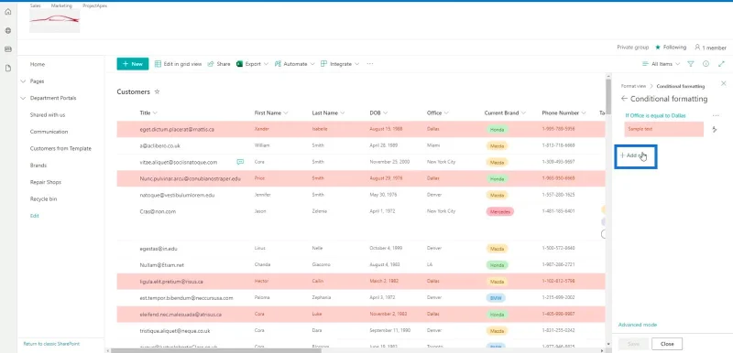Open Office column header menu
The width and height of the screenshot is (733, 353).
coord(438,112)
